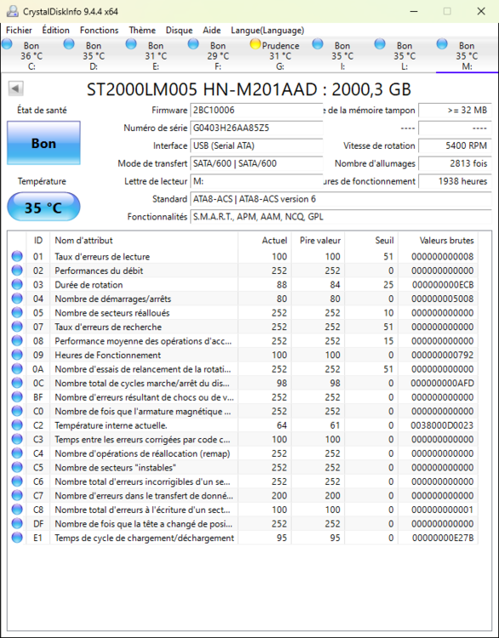This screenshot has width=499, height=638.
Task: Click status orb for attribute 09 Heures de Fonctionnement
Action: pyautogui.click(x=17, y=355)
